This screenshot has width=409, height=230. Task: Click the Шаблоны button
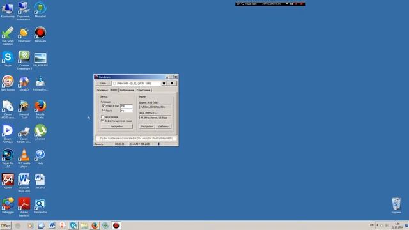point(164,126)
